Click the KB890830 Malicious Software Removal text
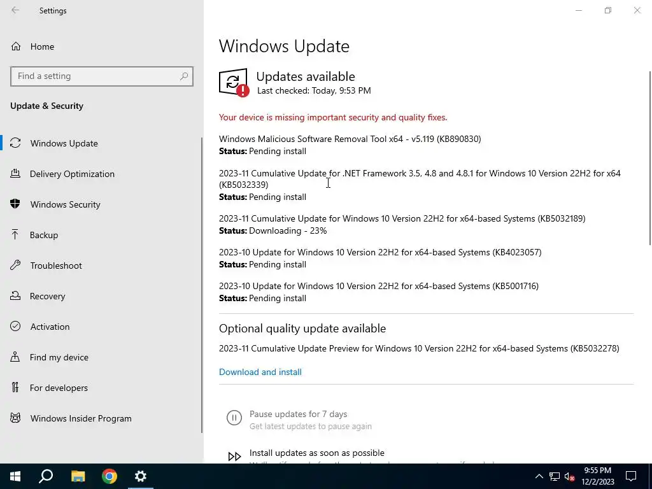This screenshot has width=652, height=489. 350,139
